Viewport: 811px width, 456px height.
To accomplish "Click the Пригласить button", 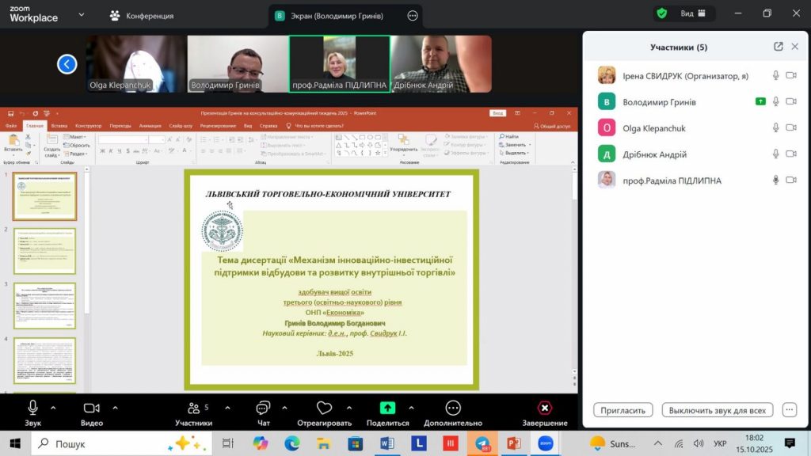I will click(x=623, y=410).
